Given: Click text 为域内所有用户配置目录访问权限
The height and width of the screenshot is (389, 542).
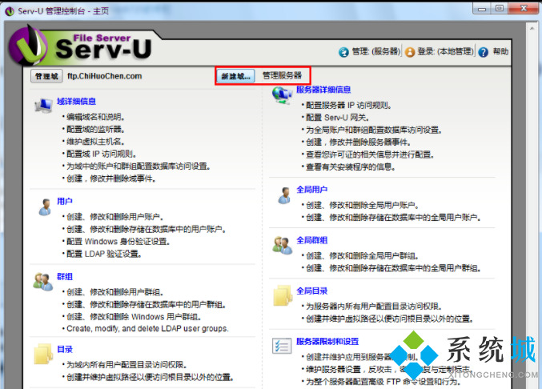Looking at the screenshot, I should (x=126, y=365).
